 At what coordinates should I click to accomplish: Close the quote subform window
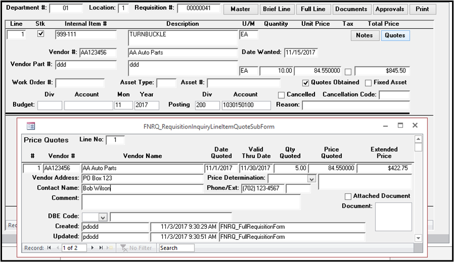coord(415,125)
